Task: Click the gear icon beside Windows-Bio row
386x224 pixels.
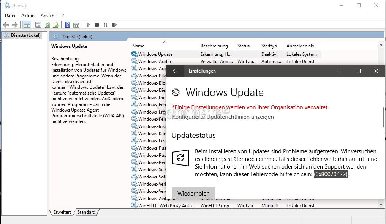Action: (x=134, y=83)
